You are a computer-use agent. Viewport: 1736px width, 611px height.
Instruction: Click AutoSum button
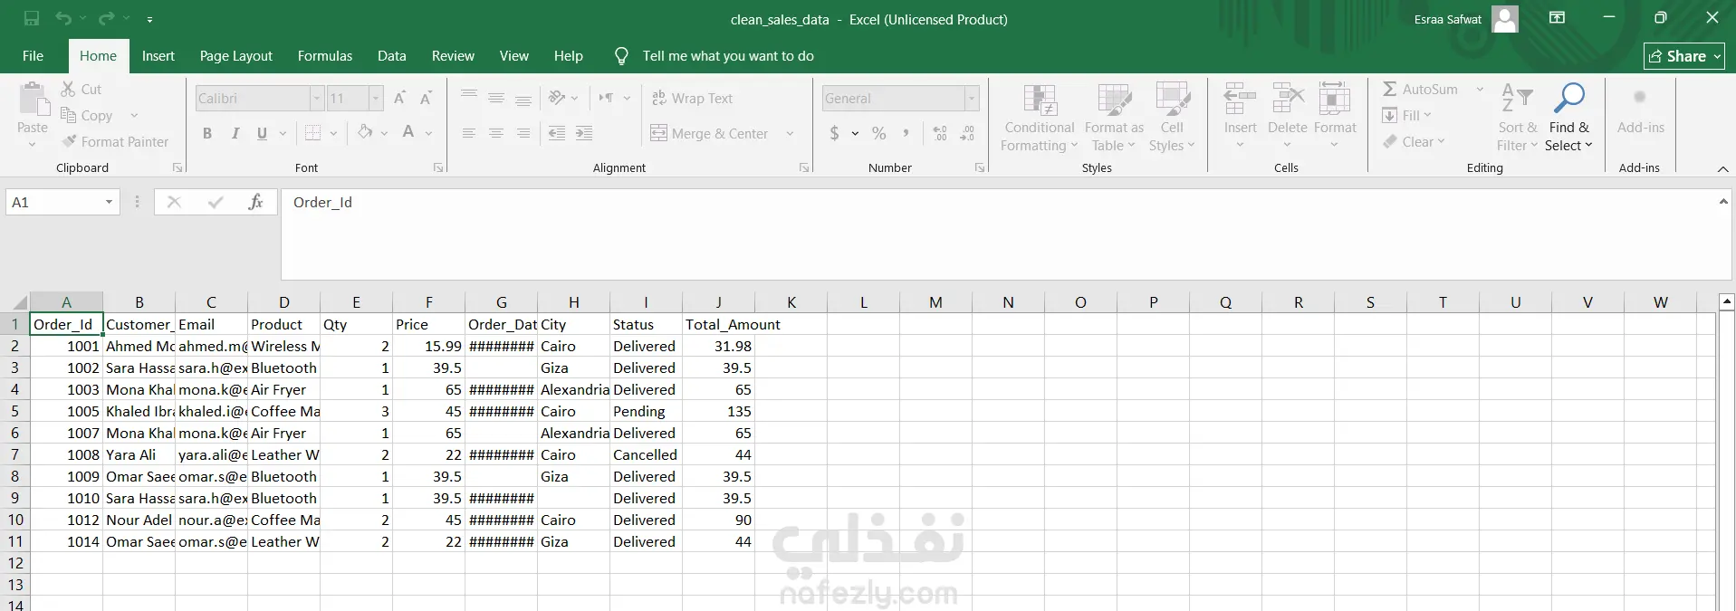1420,89
